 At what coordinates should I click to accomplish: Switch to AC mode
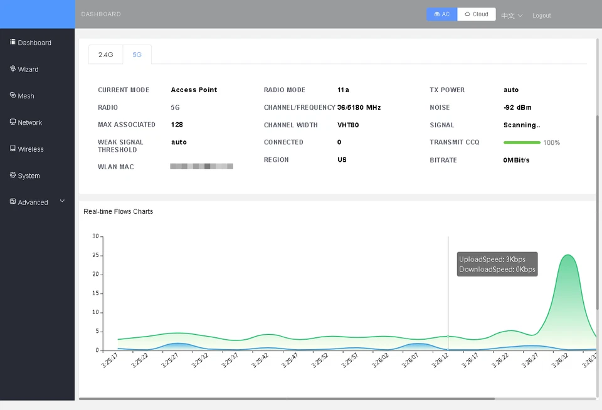pos(441,14)
